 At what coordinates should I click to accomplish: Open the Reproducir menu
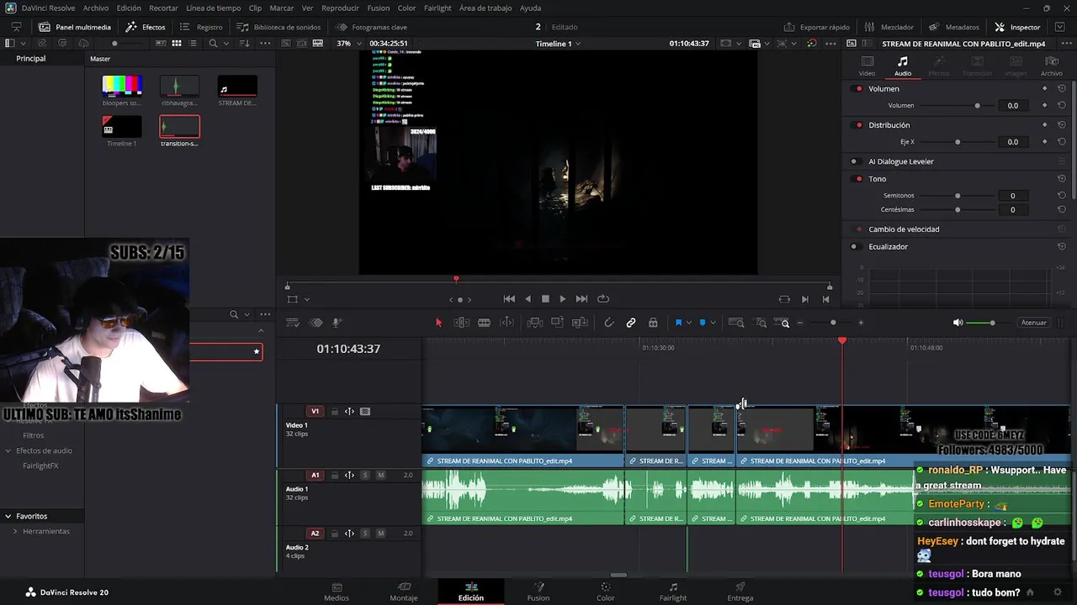(x=340, y=8)
